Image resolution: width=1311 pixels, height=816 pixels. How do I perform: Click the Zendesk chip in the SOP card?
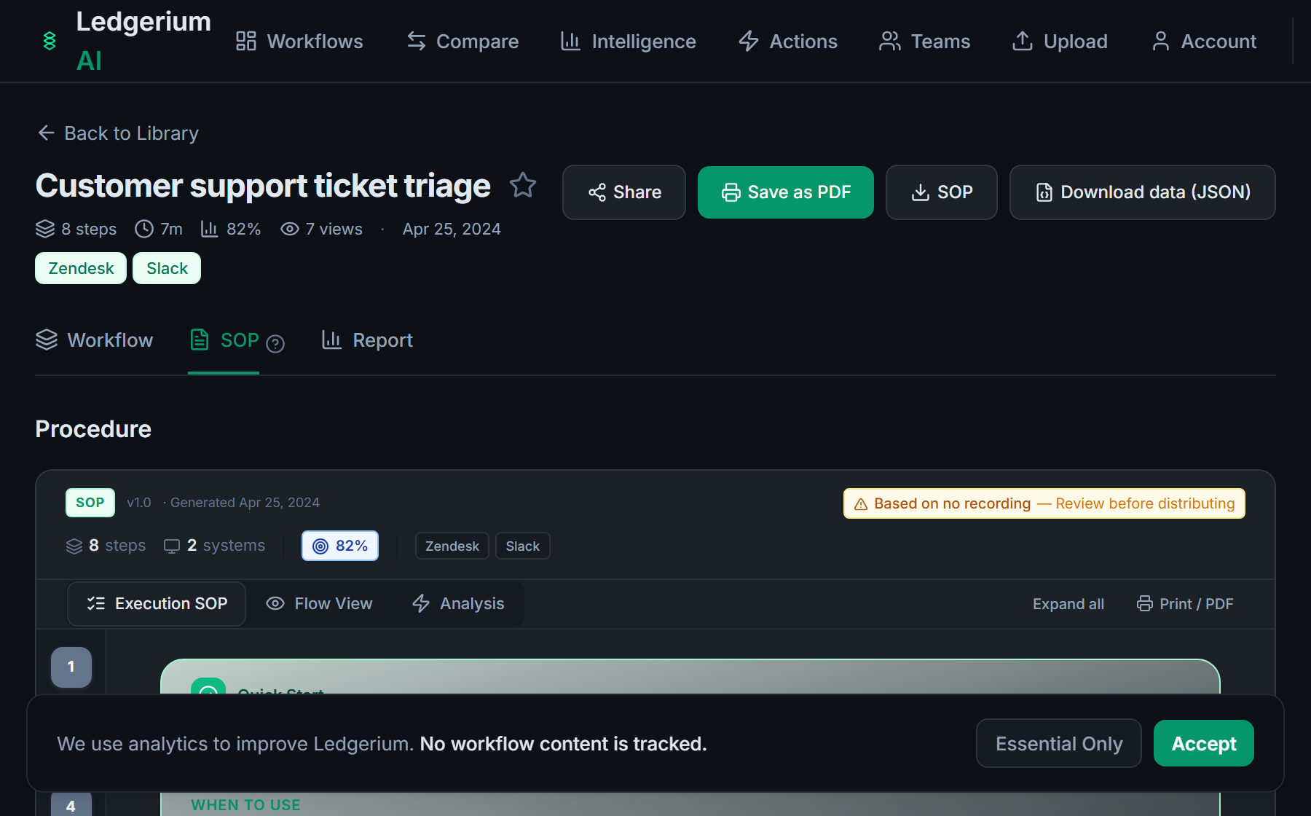[x=452, y=546]
